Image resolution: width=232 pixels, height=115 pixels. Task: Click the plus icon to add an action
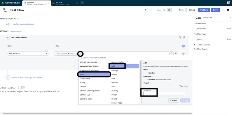[x=8, y=77]
